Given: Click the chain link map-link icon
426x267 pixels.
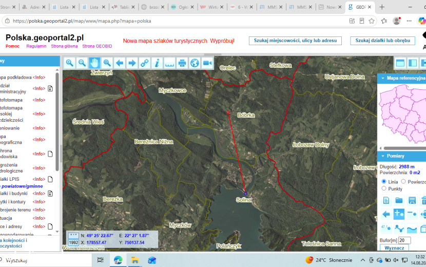Looking at the screenshot, I should [x=145, y=63].
